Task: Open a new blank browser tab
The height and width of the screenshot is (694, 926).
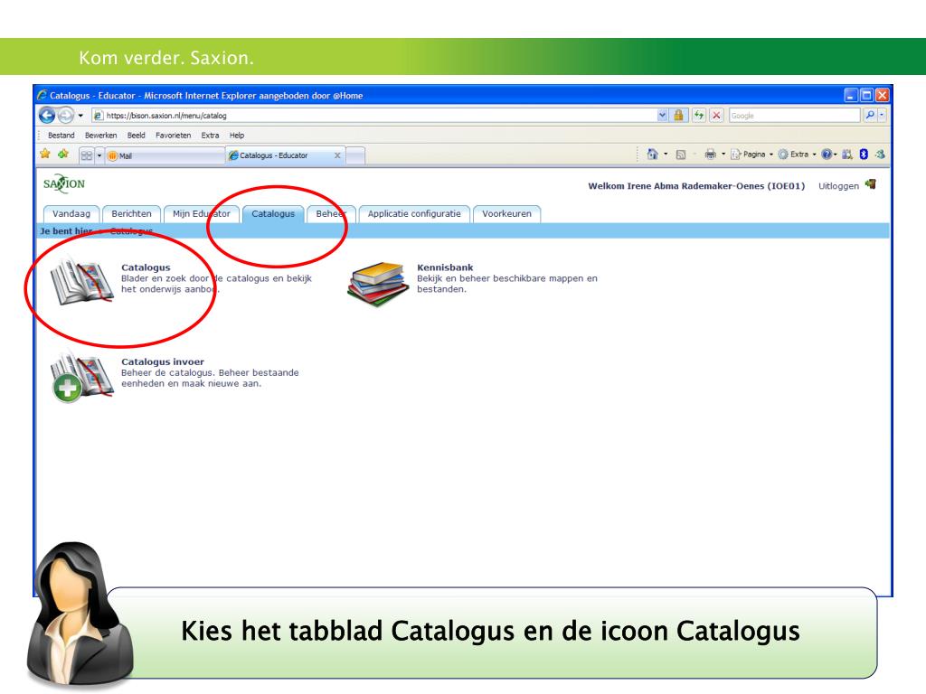Action: coord(355,155)
